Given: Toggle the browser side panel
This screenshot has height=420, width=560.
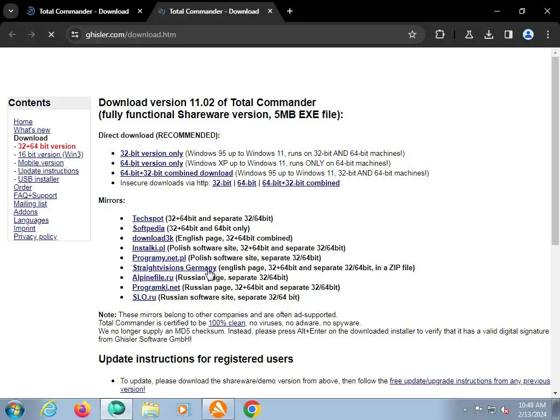Looking at the screenshot, I should 509,34.
